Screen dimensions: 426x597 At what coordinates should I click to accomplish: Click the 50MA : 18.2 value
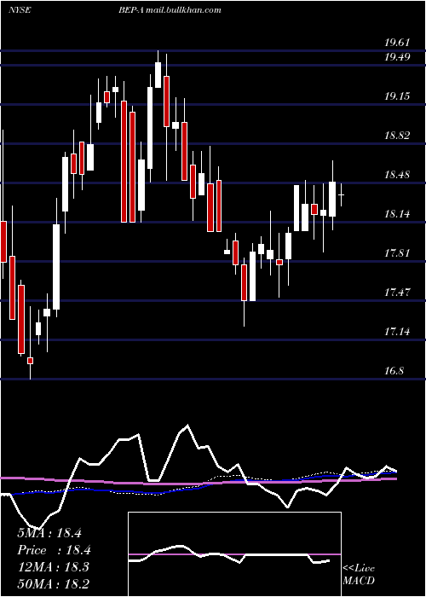(x=53, y=583)
